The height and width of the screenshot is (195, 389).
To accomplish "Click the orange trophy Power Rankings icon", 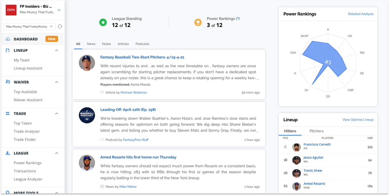I will pyautogui.click(x=198, y=23).
